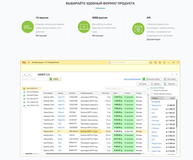Navigate back with the left arrow

tap(25, 74)
